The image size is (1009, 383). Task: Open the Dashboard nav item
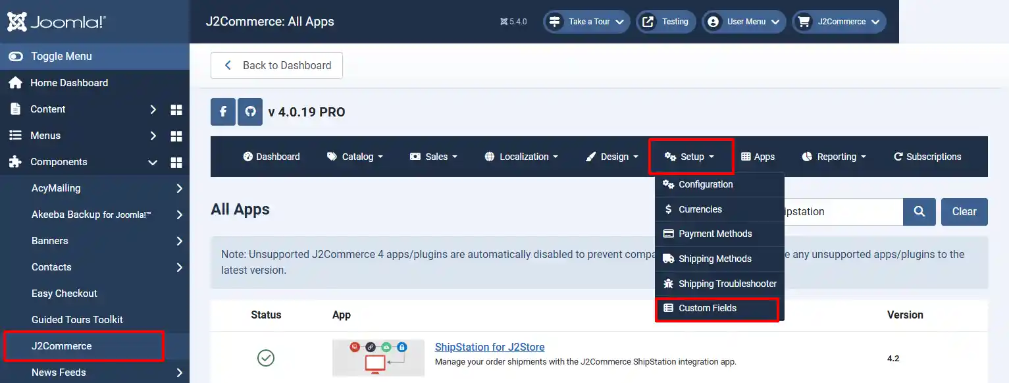point(271,157)
